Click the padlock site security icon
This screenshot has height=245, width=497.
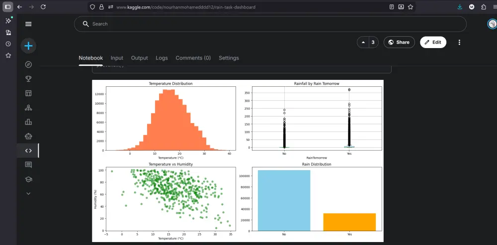101,7
